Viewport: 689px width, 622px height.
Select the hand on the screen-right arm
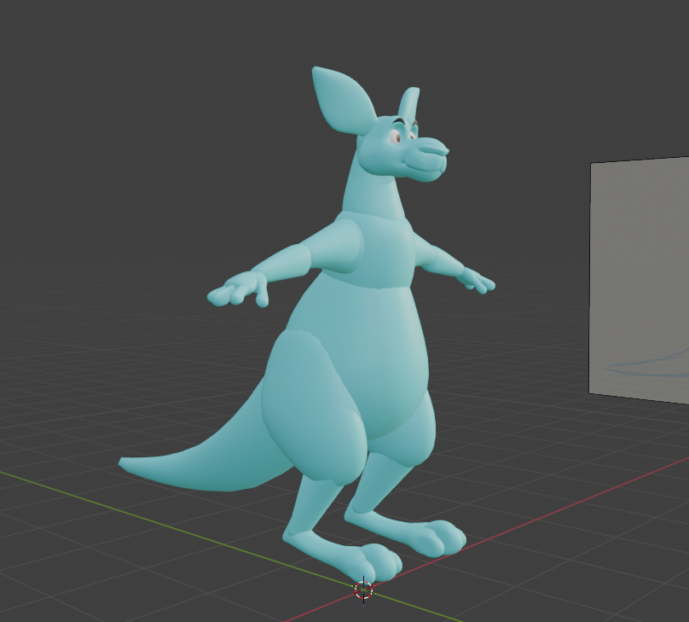tap(475, 280)
